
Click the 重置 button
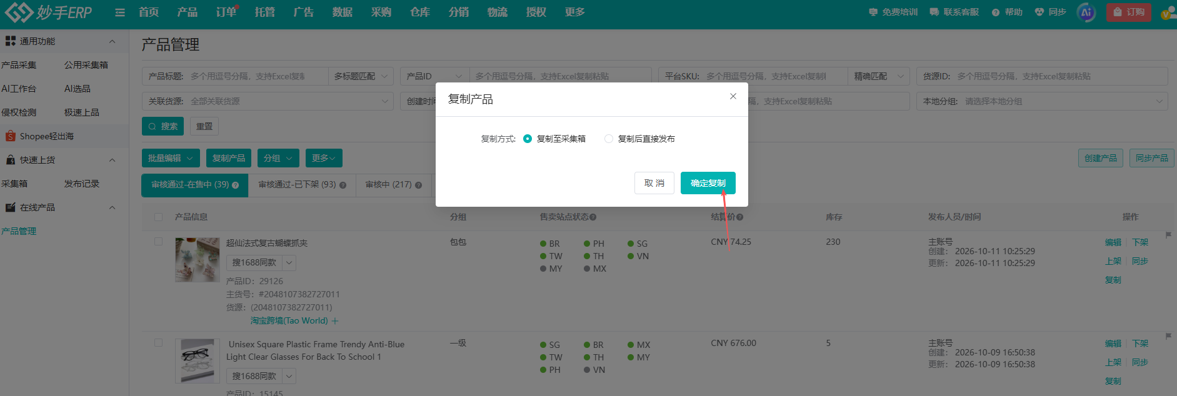204,126
